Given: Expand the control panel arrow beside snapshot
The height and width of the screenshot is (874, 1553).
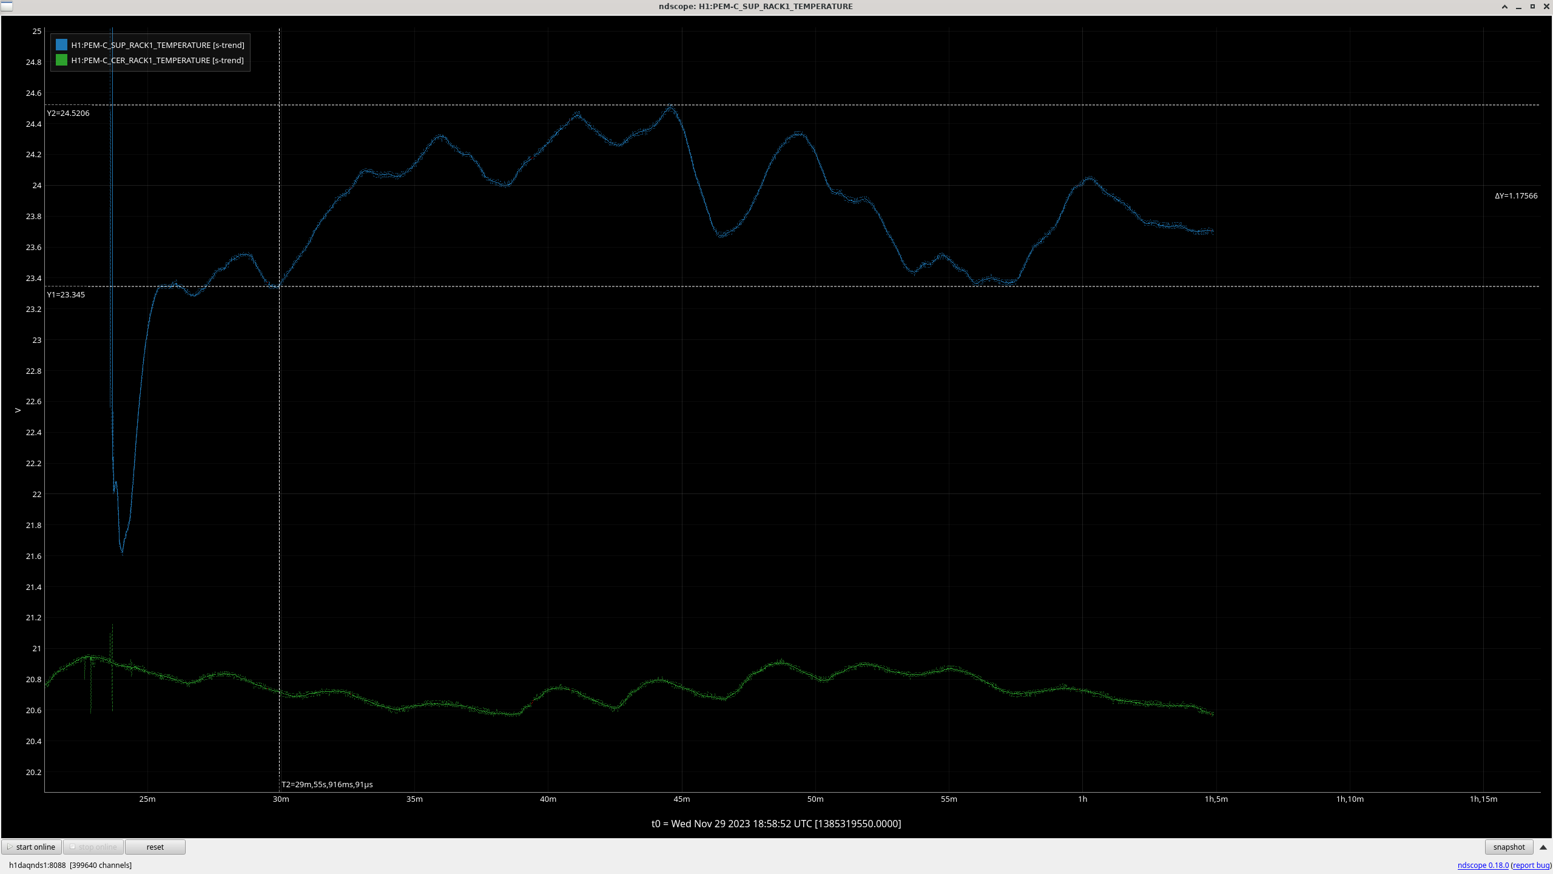Looking at the screenshot, I should click(x=1543, y=847).
